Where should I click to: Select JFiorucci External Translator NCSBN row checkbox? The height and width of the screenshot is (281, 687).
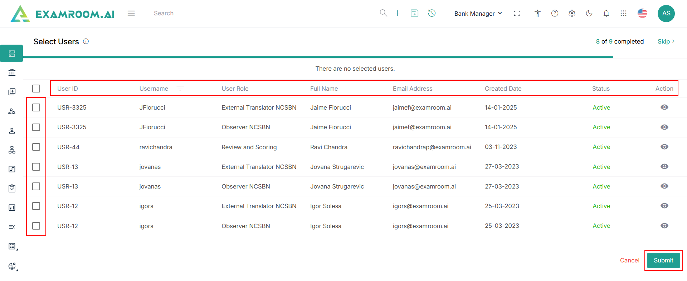pos(36,107)
